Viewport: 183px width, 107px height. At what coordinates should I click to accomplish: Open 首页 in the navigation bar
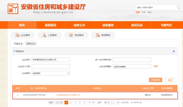tap(22, 25)
